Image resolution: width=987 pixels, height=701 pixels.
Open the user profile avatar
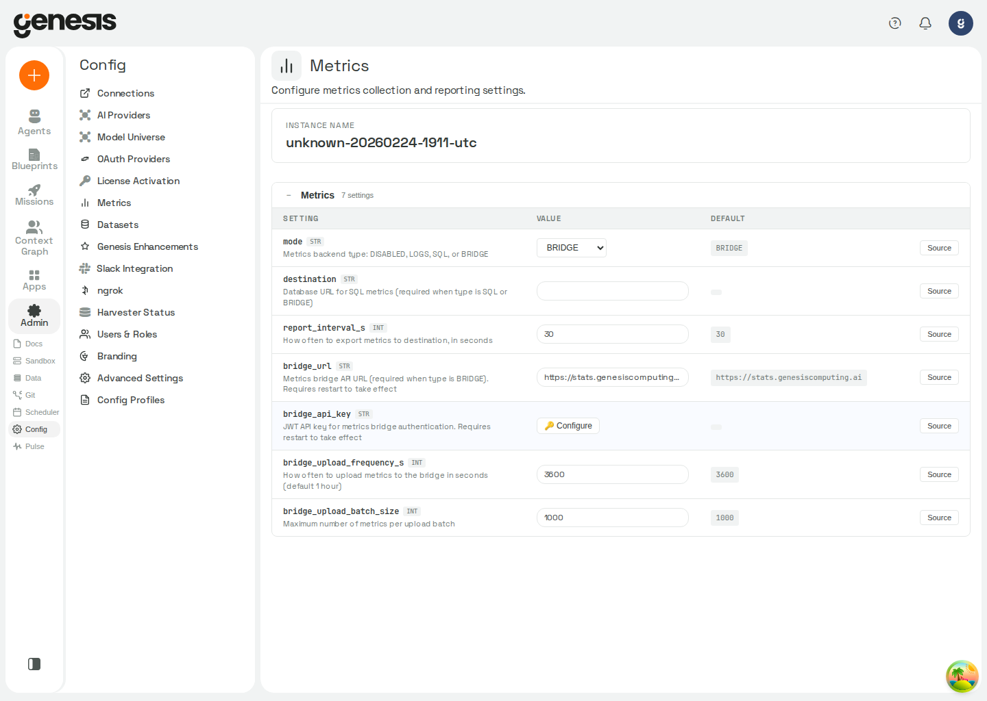961,23
